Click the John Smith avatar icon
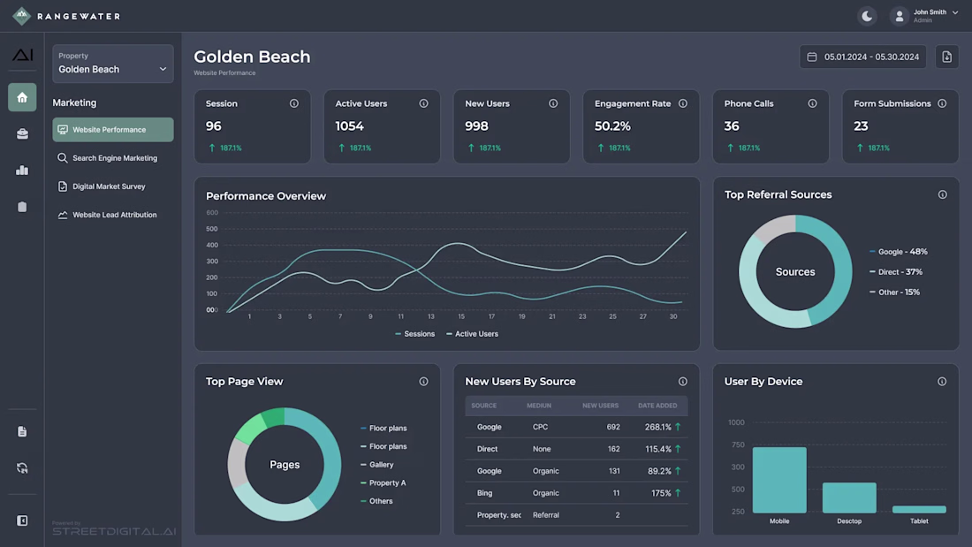 [899, 16]
